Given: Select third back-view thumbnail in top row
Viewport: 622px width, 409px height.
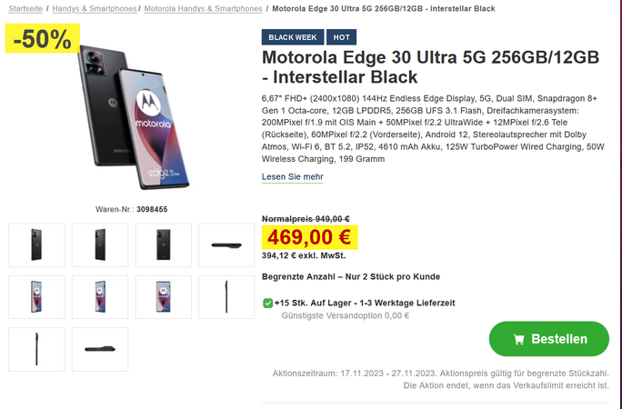Looking at the screenshot, I should [164, 245].
